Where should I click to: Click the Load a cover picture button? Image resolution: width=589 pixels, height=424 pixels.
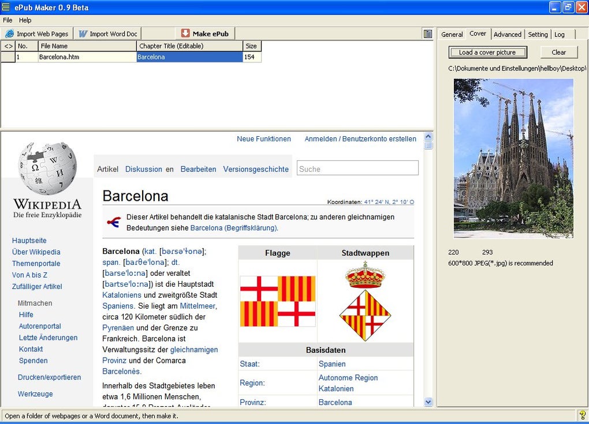point(487,52)
